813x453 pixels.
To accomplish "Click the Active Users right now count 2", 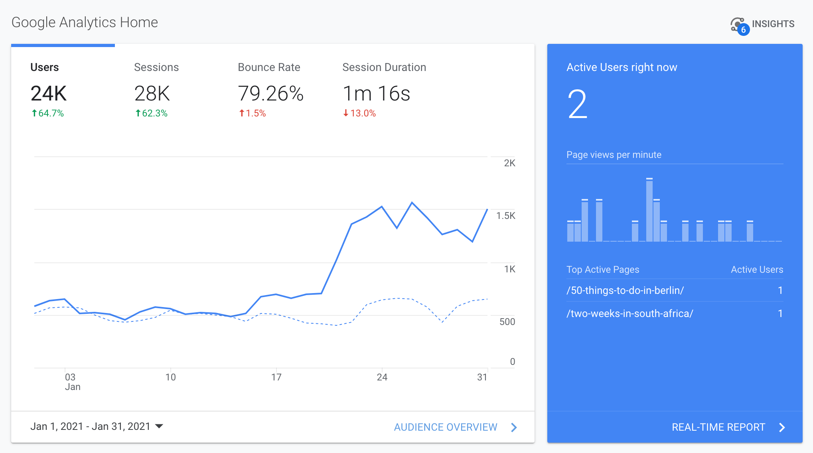I will tap(578, 104).
